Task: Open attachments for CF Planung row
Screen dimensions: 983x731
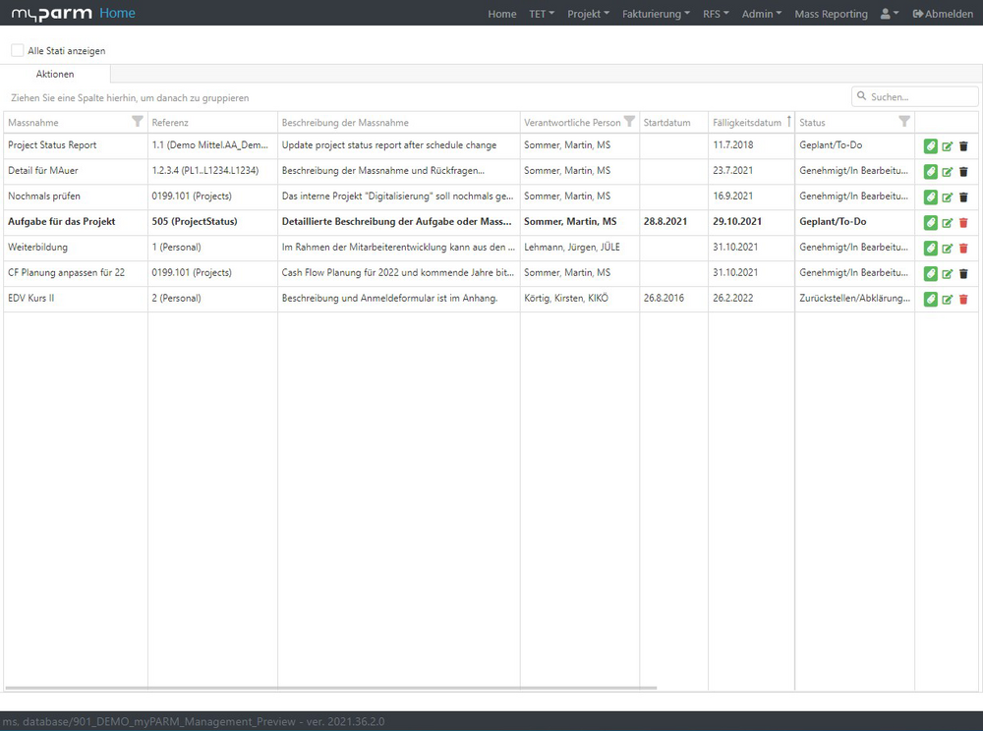Action: (x=930, y=273)
